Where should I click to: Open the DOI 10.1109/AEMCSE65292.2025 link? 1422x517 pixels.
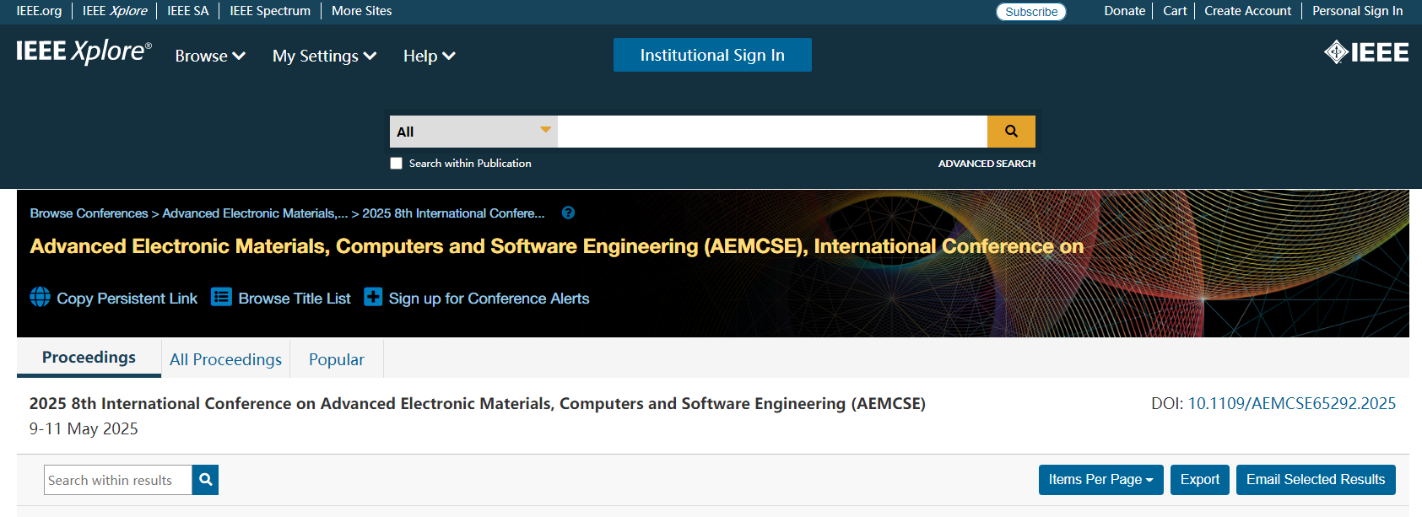[x=1292, y=404]
